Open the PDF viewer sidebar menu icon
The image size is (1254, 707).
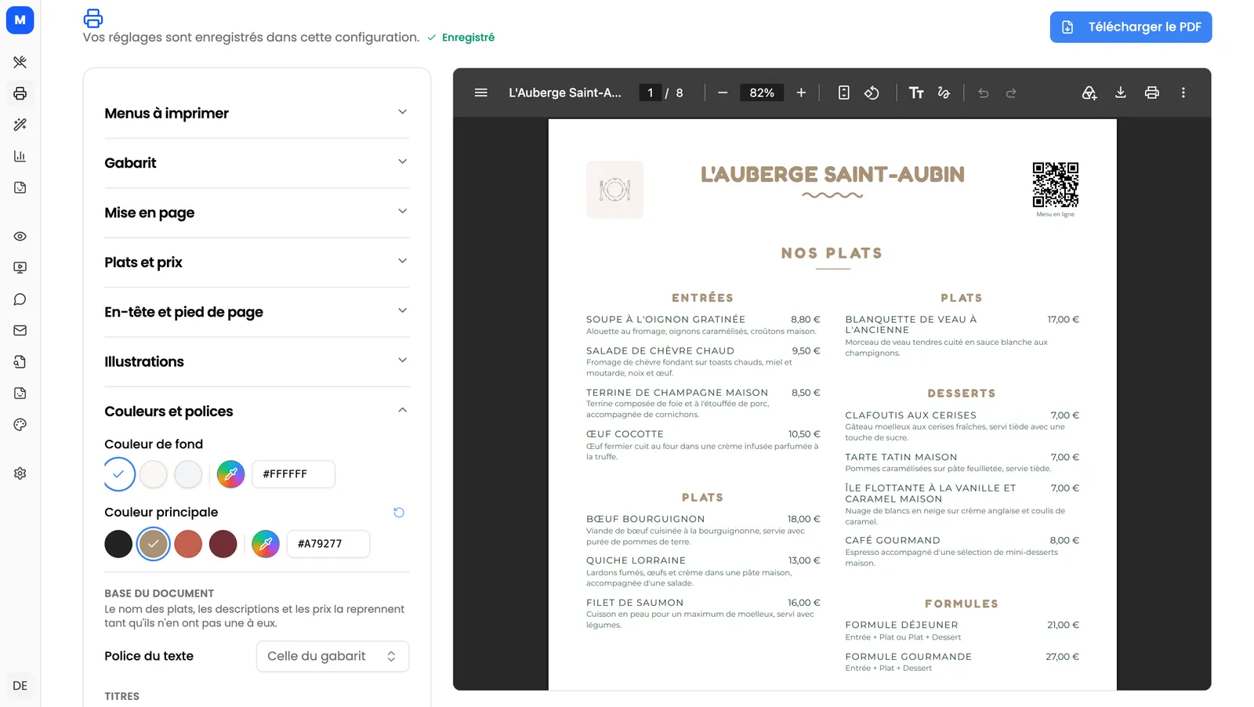pyautogui.click(x=481, y=92)
